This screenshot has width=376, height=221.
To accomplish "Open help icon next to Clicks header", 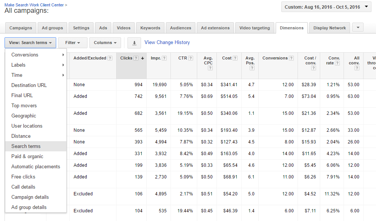I will 136,58.
